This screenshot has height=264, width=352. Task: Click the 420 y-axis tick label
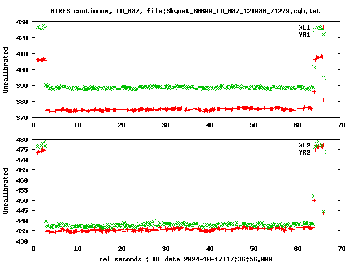(x=22, y=38)
